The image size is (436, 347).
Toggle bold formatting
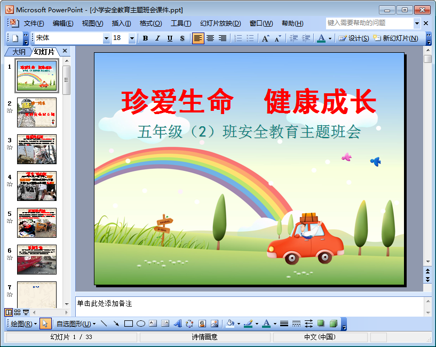[x=145, y=38]
